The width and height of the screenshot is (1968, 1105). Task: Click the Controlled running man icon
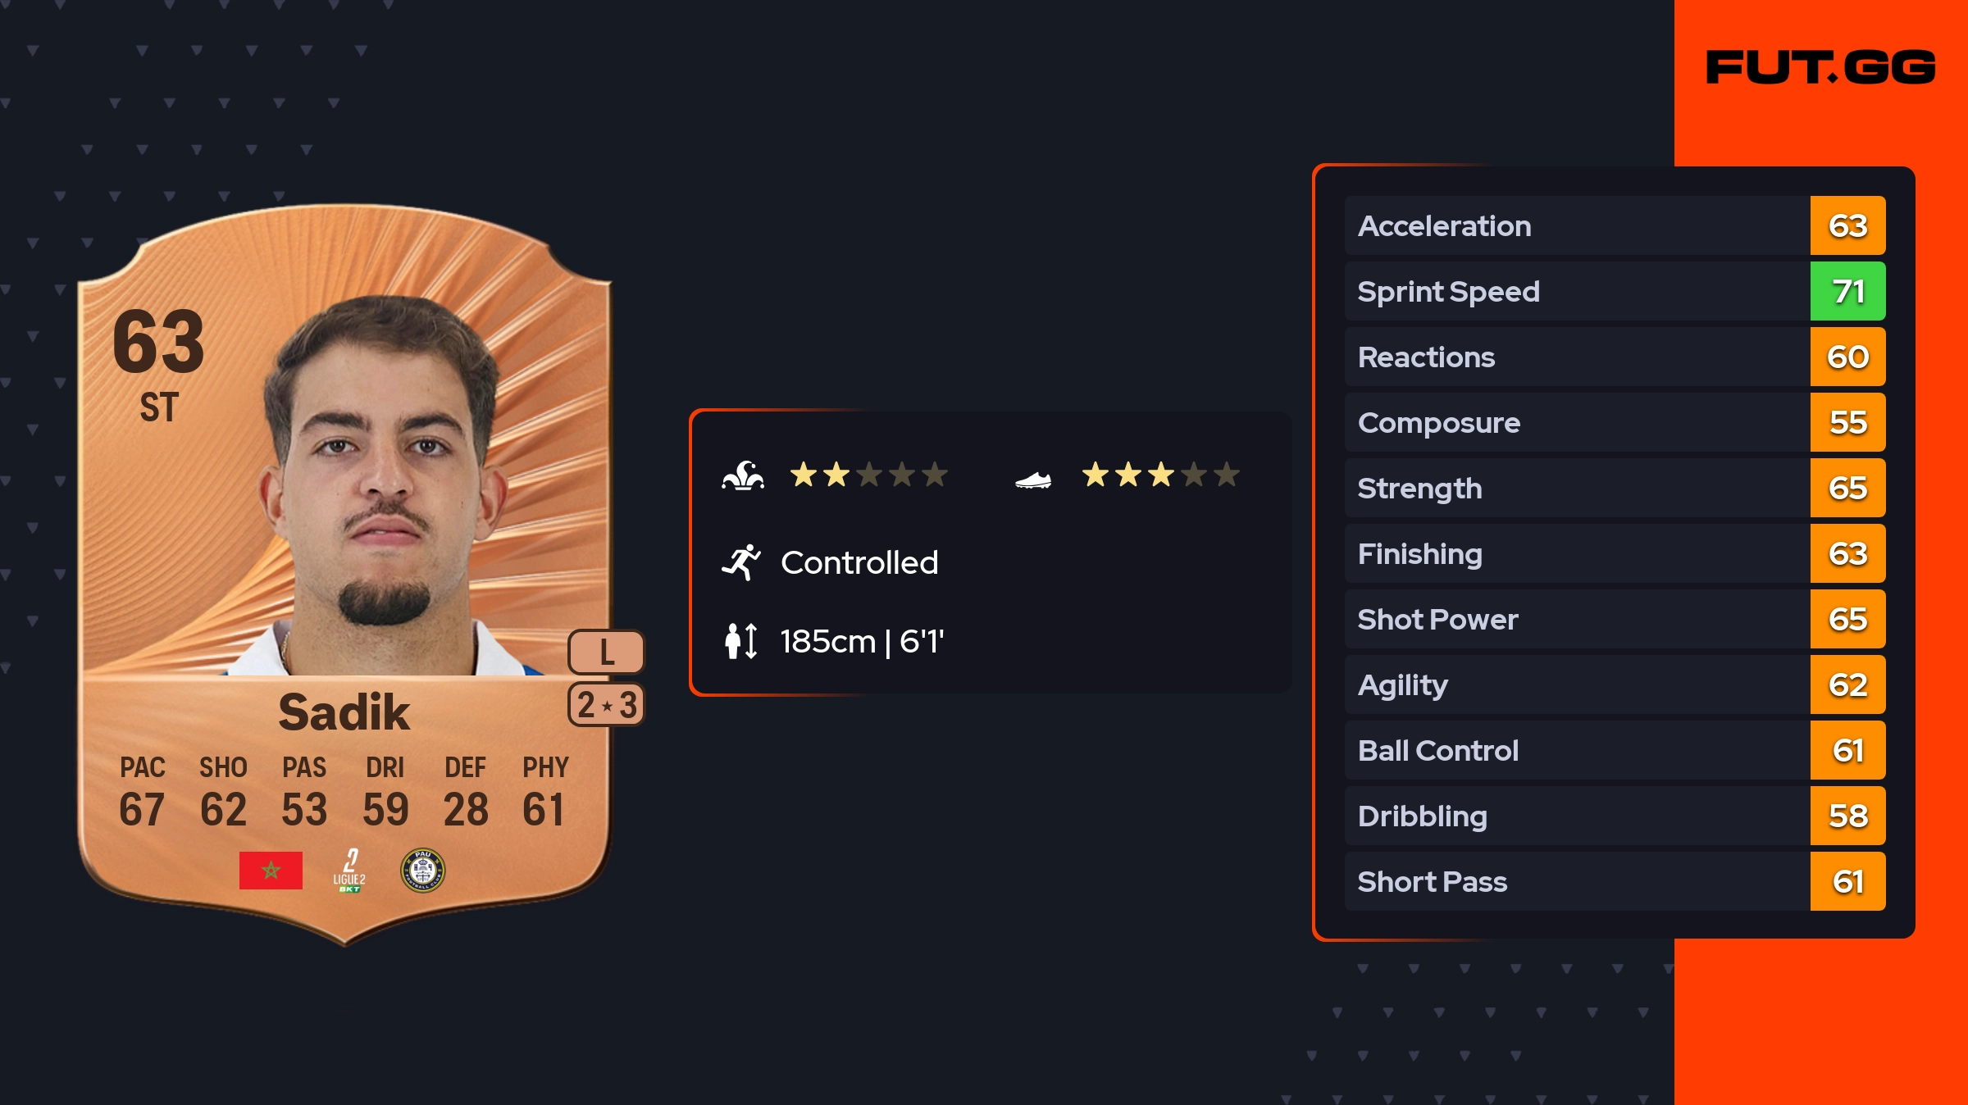[741, 562]
